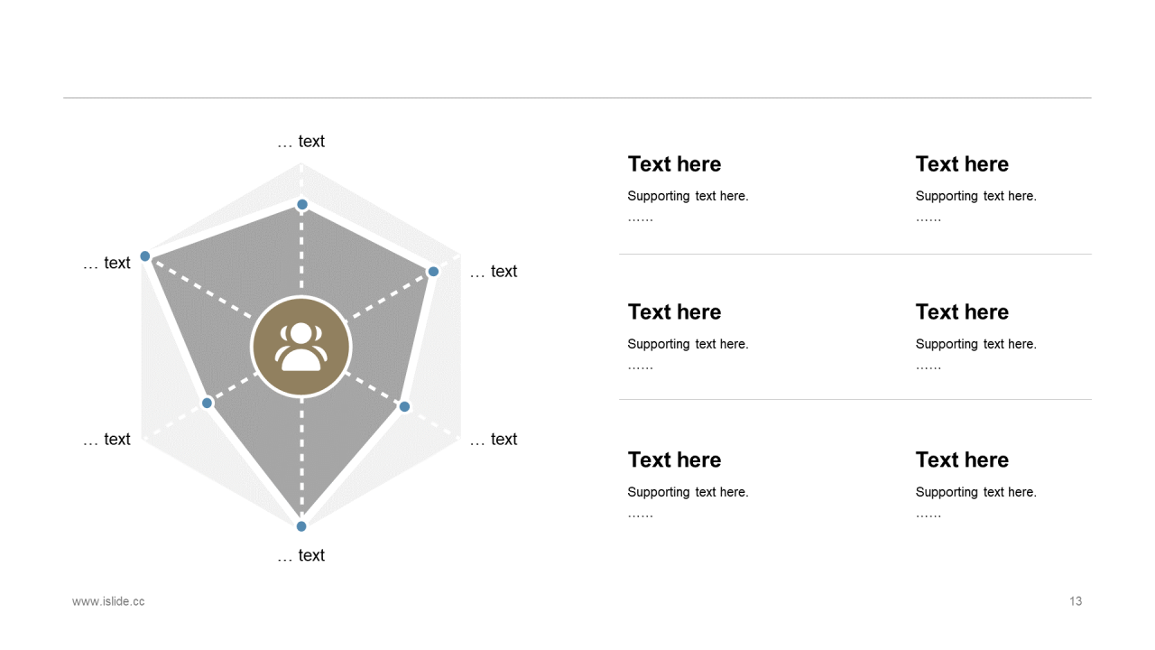Select the middle-row left "Text here" heading

click(x=674, y=312)
